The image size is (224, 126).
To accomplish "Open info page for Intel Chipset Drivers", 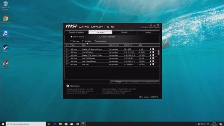I will (x=153, y=61).
